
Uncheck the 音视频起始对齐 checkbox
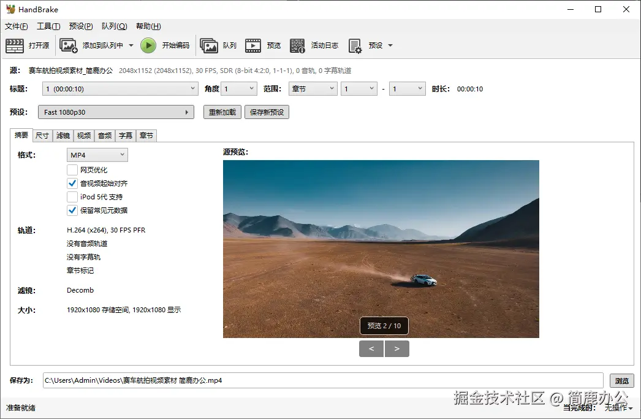(72, 183)
